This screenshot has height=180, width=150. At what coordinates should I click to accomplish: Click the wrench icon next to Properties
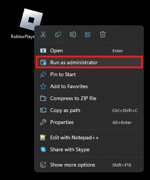click(43, 122)
